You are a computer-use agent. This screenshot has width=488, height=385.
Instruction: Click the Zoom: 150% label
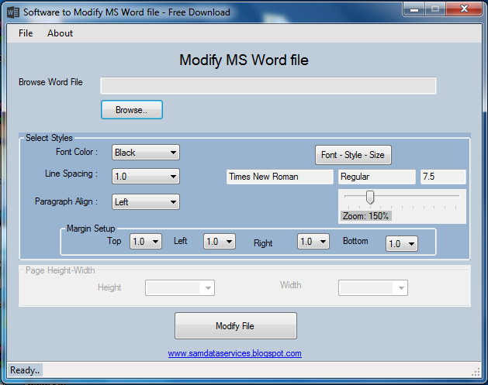[365, 216]
